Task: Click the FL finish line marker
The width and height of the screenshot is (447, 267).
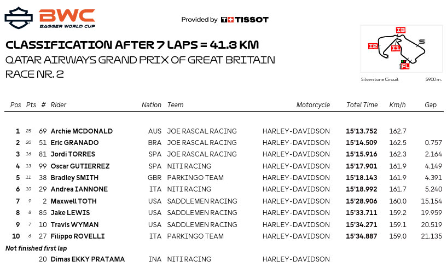Action: (x=405, y=66)
